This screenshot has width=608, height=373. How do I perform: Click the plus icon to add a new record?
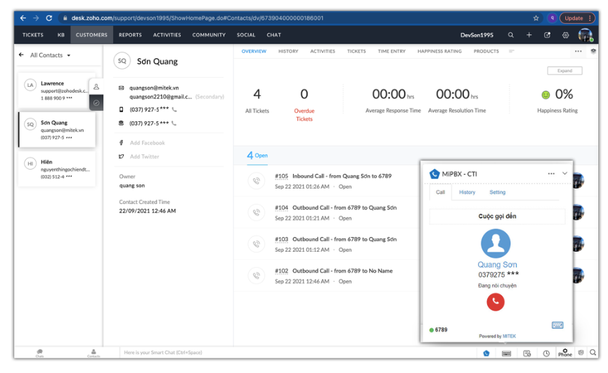tap(529, 35)
